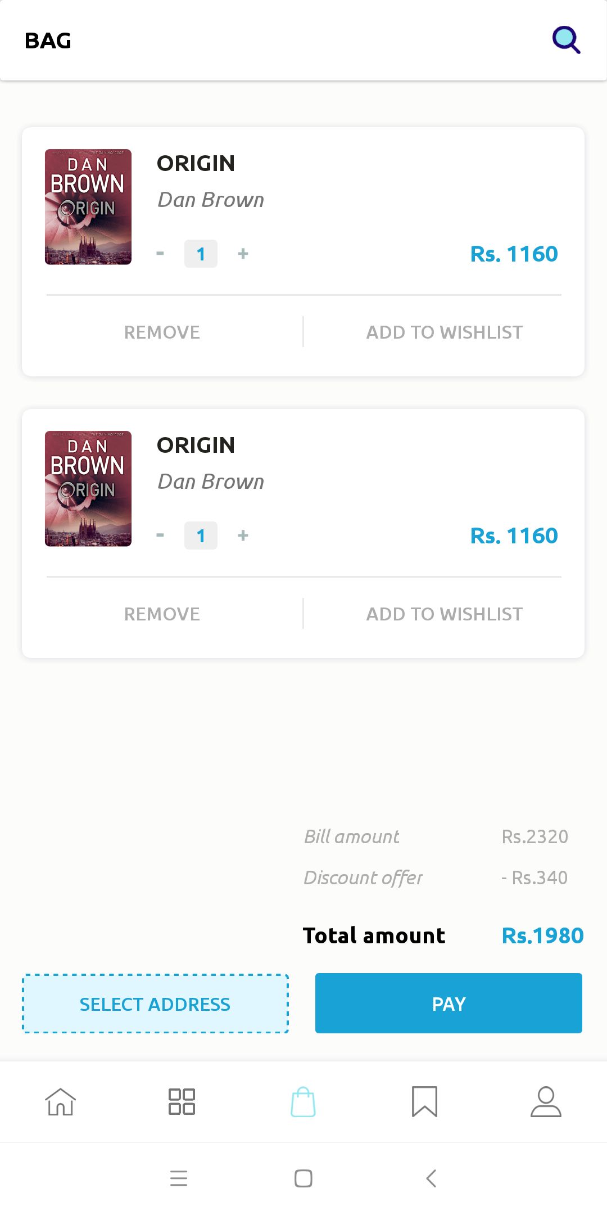The width and height of the screenshot is (607, 1215).
Task: Add the first Origin book to wishlist
Action: 444,332
